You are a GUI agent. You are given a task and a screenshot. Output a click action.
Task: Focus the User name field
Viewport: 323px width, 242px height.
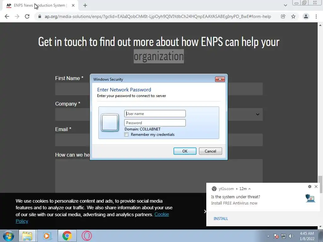(155, 113)
